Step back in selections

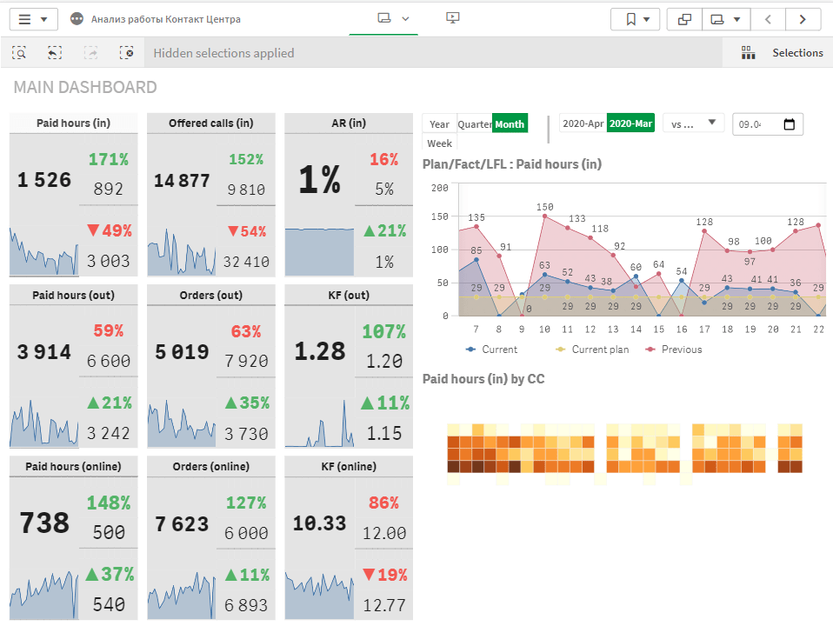coord(55,53)
